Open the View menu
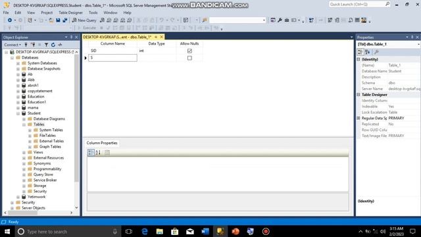The width and height of the screenshot is (421, 237). [x=31, y=13]
